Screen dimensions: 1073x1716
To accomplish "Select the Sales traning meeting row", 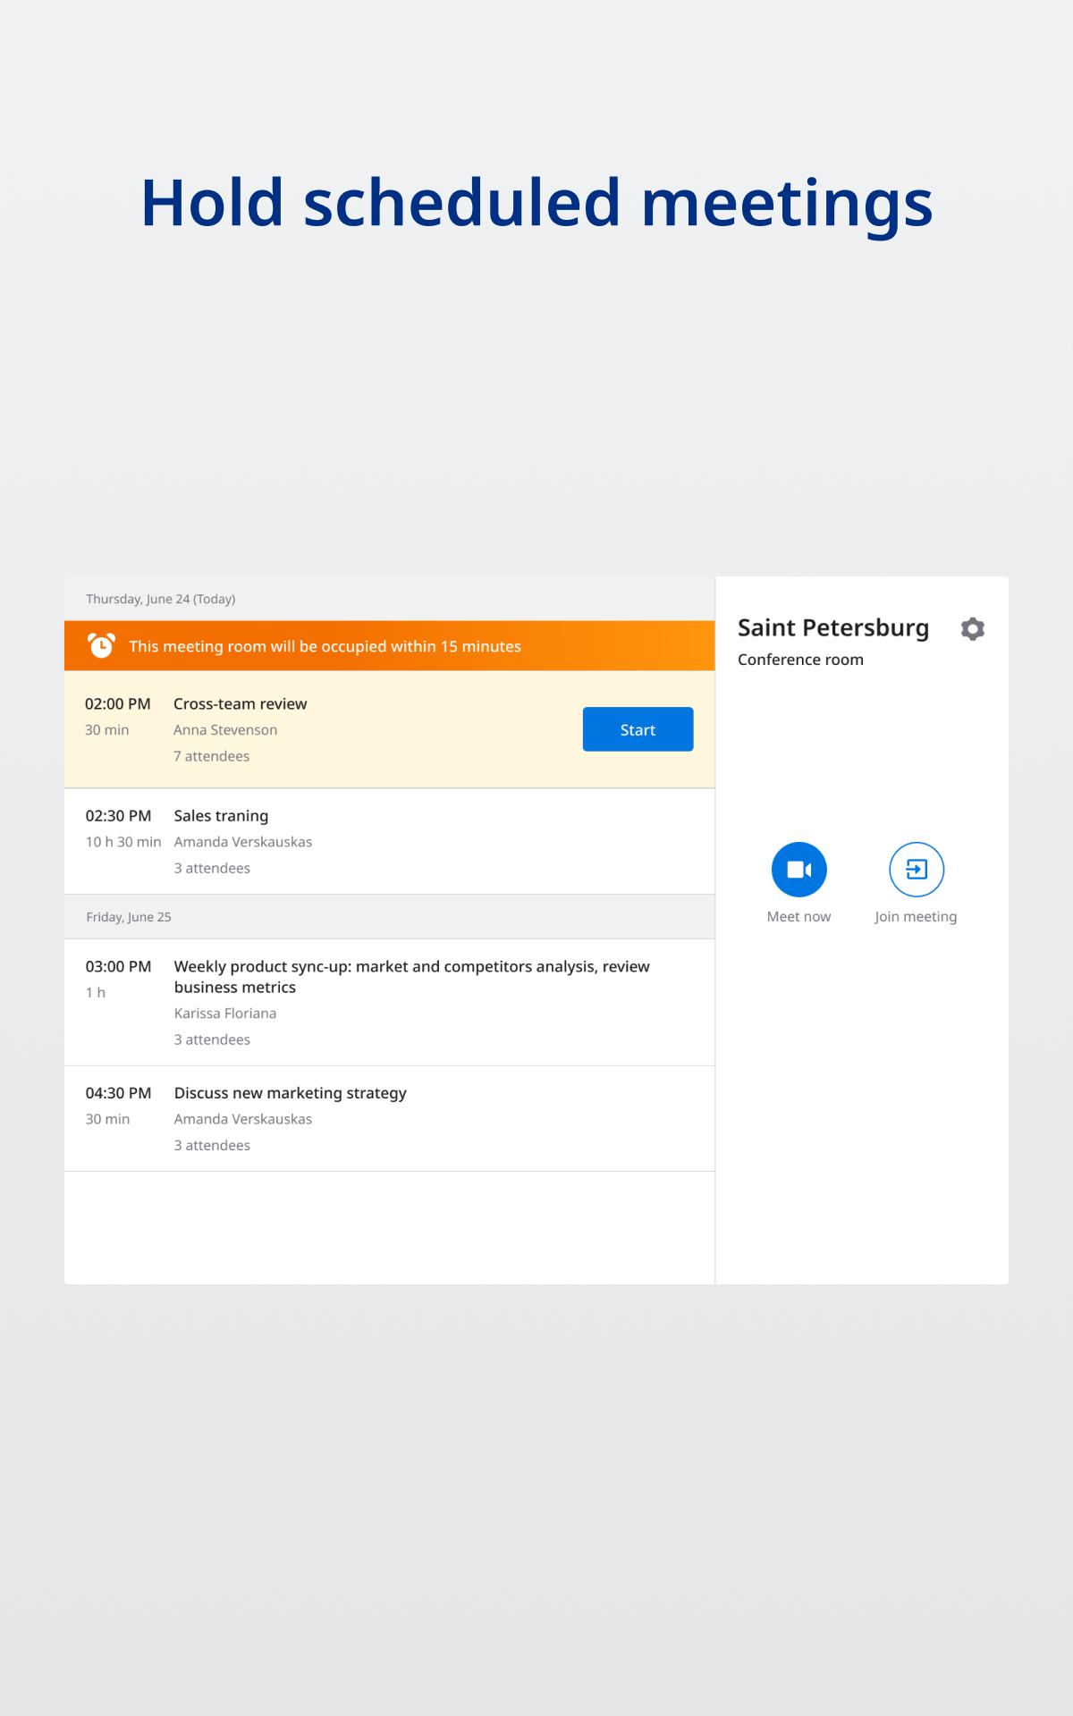I will tap(389, 841).
